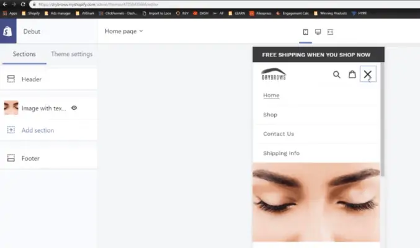Open the Ads manager bookmark
420x248 pixels.
57,13
